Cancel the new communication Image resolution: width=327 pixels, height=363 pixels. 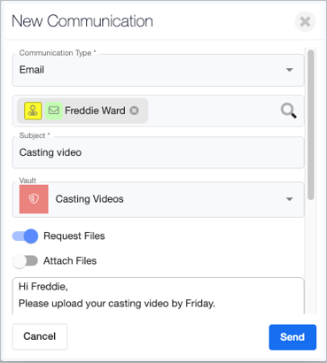(40, 336)
